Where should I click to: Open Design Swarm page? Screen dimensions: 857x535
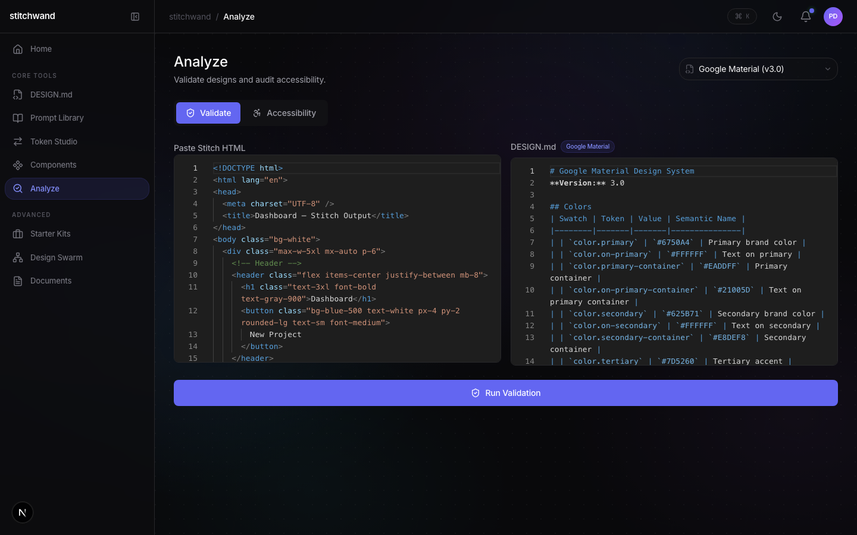click(x=77, y=257)
